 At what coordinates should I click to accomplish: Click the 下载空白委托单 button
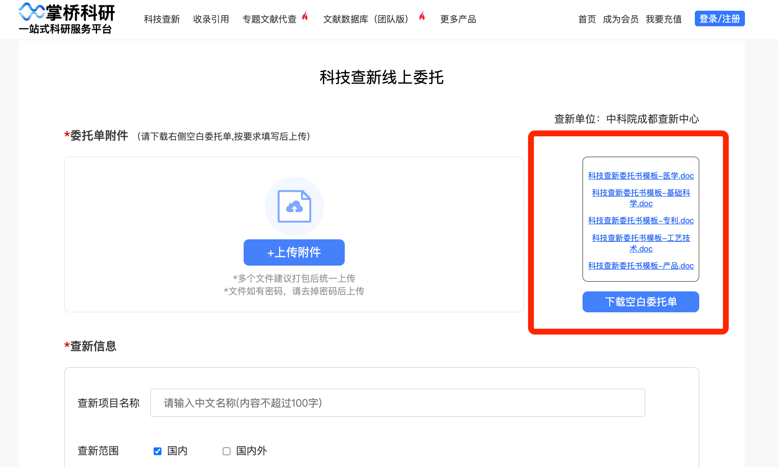coord(641,302)
